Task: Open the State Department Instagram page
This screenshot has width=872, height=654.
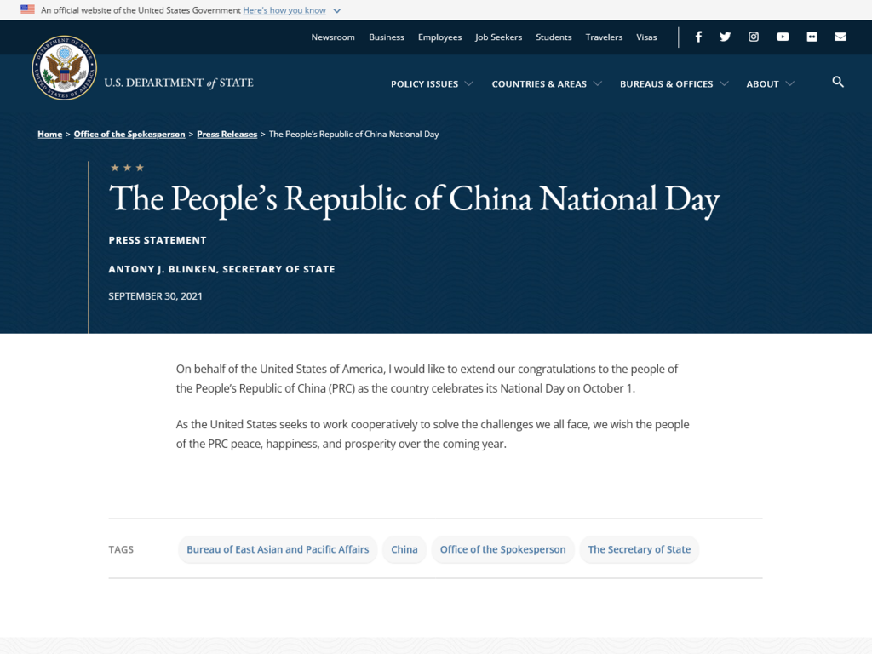Action: pyautogui.click(x=754, y=37)
